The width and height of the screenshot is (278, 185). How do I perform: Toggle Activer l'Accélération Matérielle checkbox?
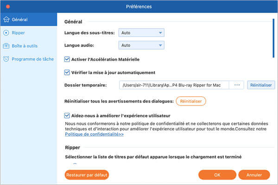tap(67, 60)
